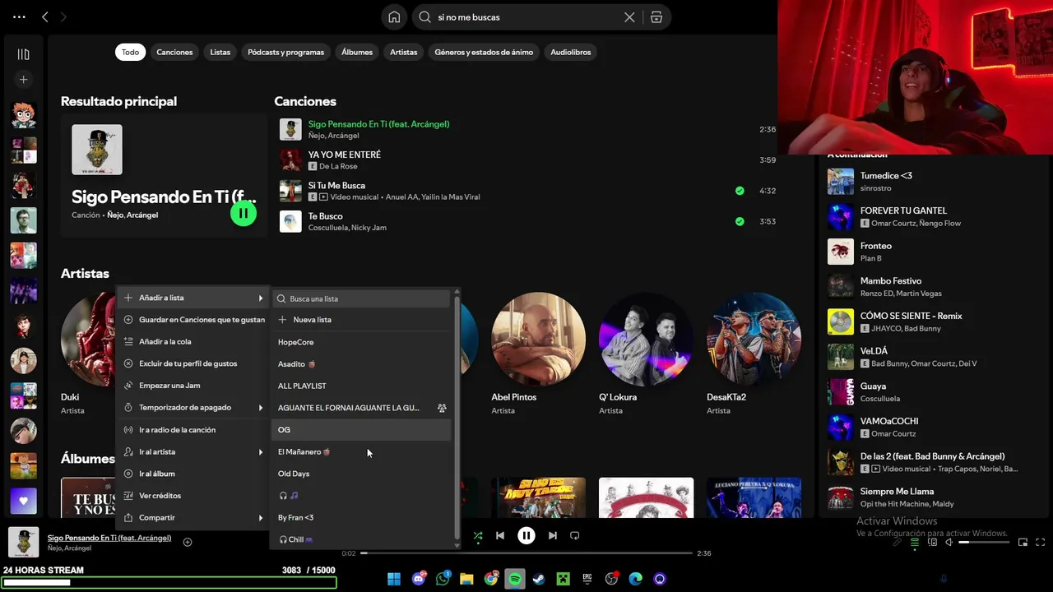Switch to the Canciones filter tab

point(174,52)
